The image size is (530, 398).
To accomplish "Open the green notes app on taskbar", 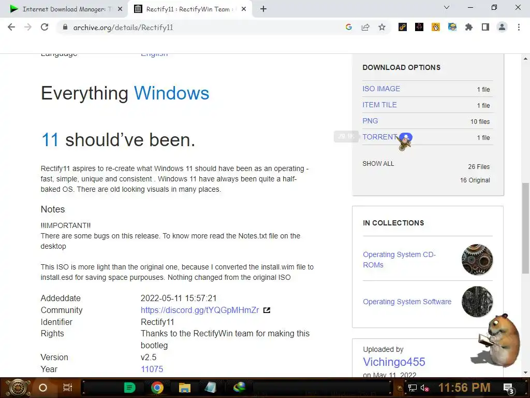I will point(129,388).
